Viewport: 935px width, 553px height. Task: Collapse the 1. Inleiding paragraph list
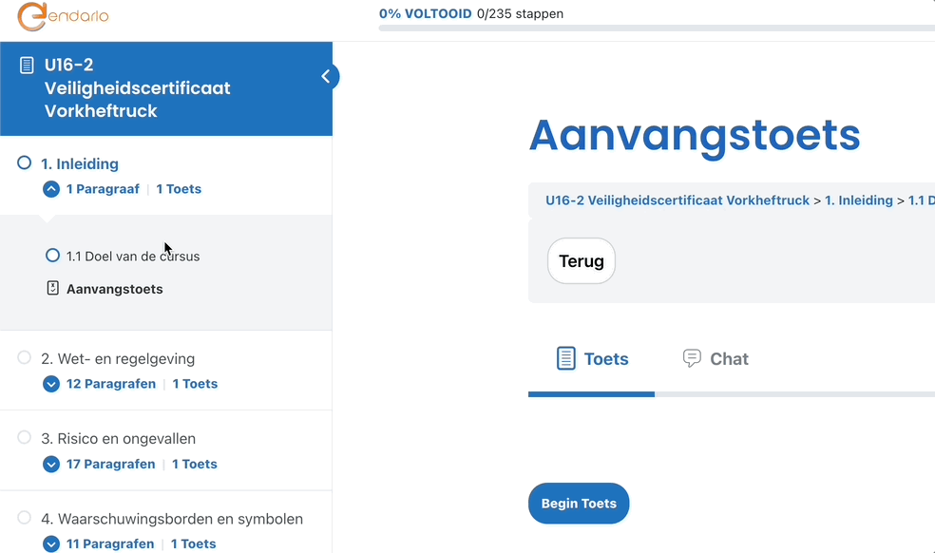click(51, 189)
